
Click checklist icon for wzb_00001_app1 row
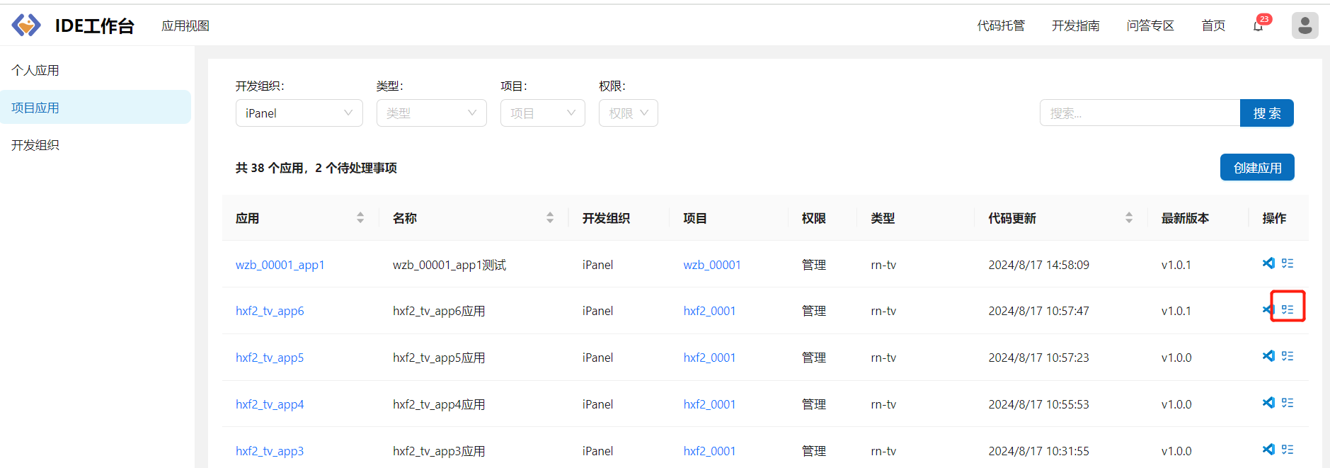coord(1288,263)
